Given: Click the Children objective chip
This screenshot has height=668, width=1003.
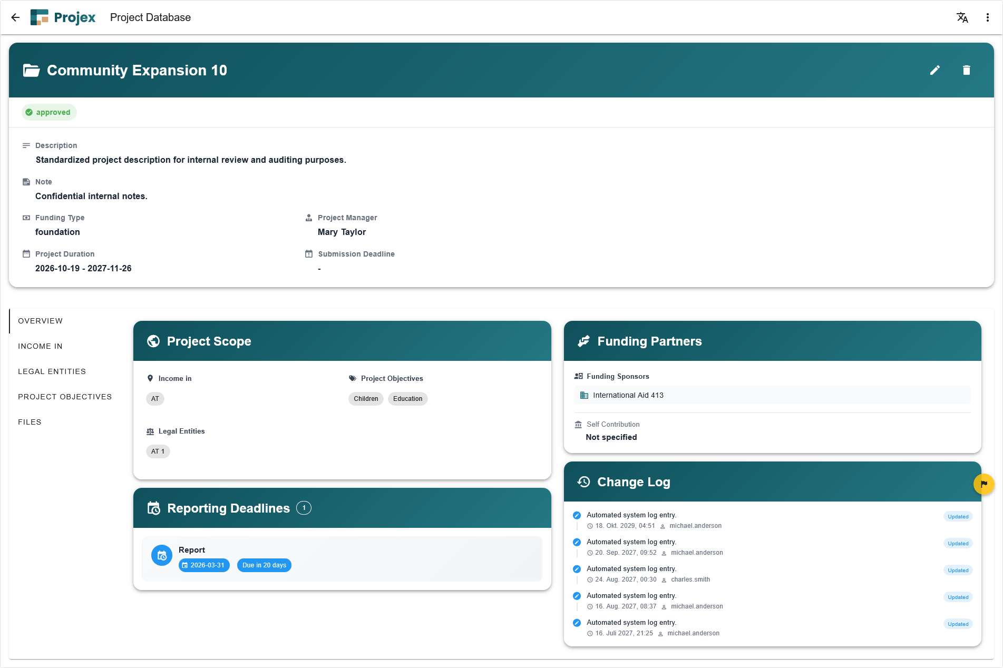Looking at the screenshot, I should tap(366, 399).
